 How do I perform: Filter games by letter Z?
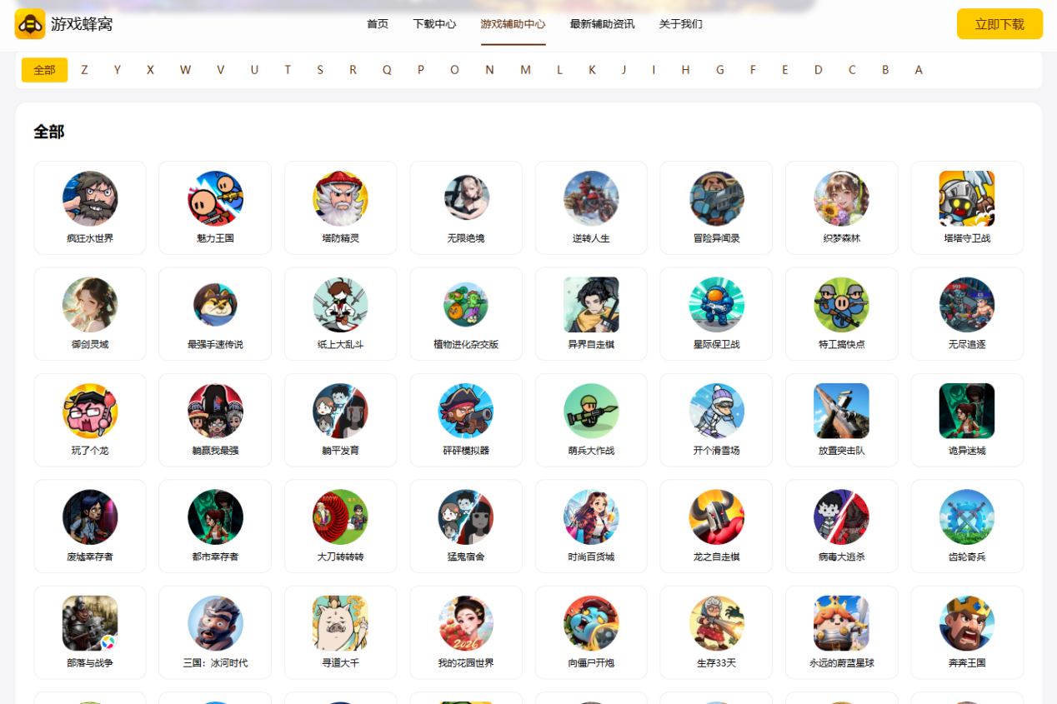[x=84, y=70]
